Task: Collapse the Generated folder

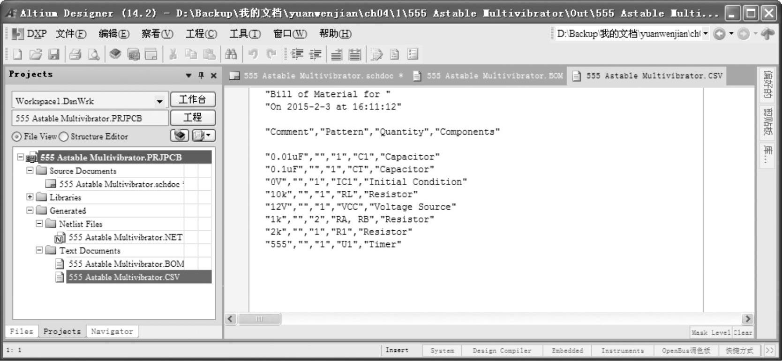Action: [x=30, y=211]
